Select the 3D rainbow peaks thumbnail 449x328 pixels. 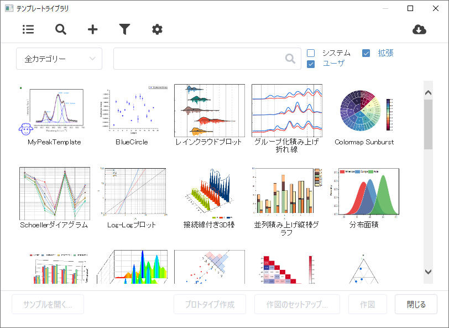coord(132,267)
